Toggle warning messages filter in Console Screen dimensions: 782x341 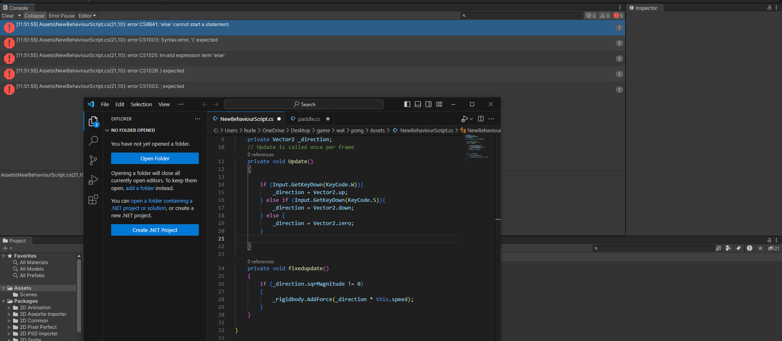coord(604,15)
